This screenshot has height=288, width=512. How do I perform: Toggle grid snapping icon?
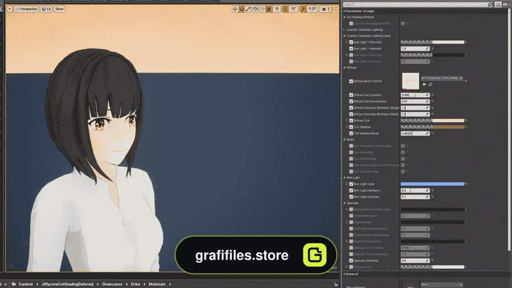click(269, 9)
